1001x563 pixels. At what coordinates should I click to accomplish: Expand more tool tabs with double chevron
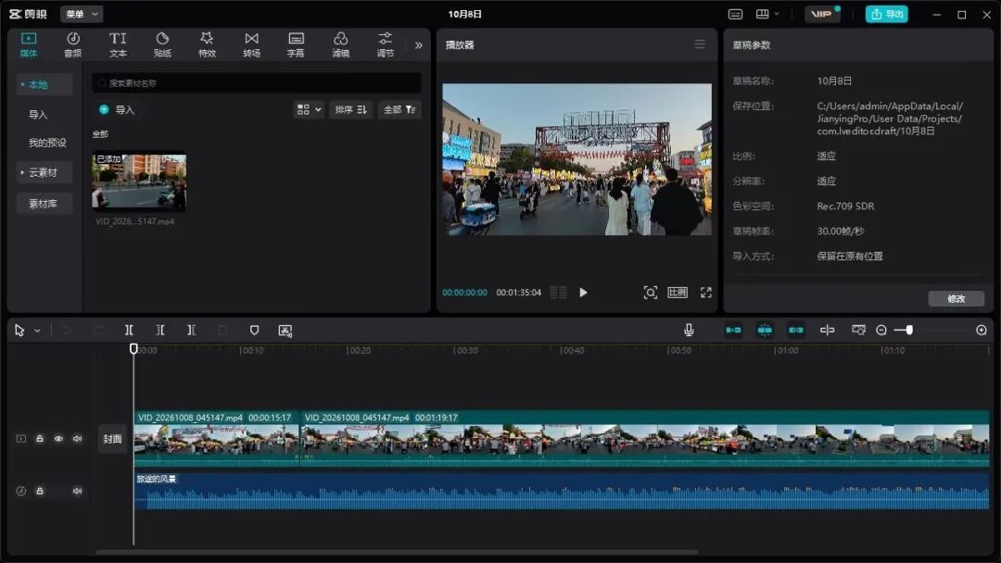point(419,45)
